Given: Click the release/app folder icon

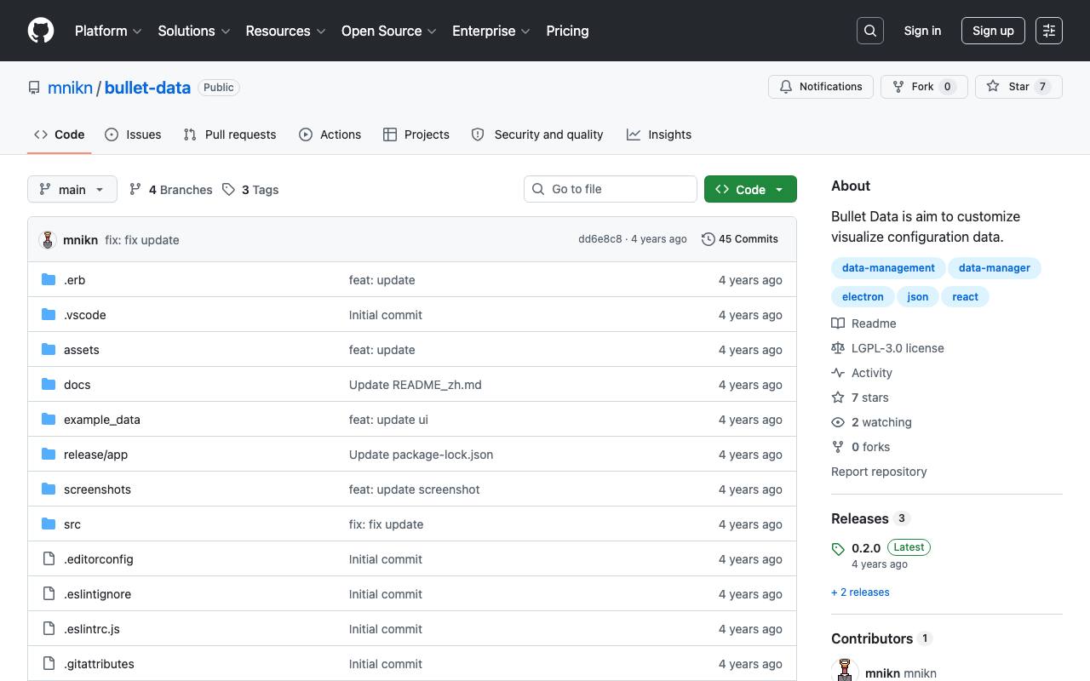Looking at the screenshot, I should 49,455.
